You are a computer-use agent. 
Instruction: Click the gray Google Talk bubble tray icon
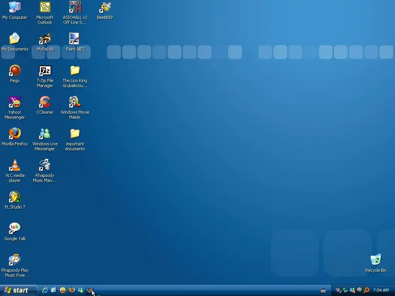360,290
